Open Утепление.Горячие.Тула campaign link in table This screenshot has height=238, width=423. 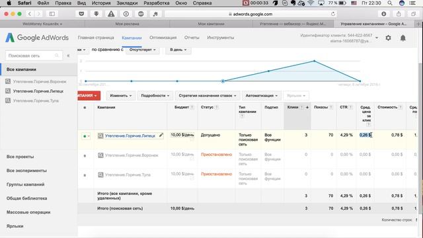[x=128, y=175]
